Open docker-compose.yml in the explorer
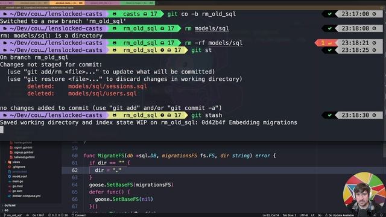Screen dimensions: 386x217 coord(26,196)
